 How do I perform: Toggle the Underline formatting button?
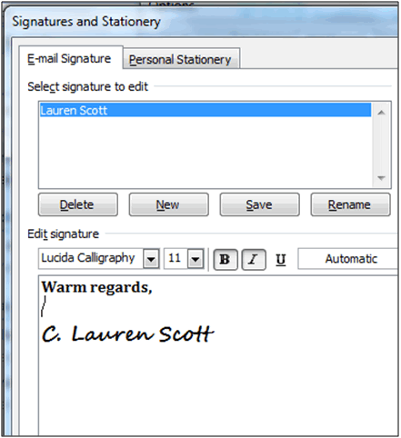(x=281, y=260)
